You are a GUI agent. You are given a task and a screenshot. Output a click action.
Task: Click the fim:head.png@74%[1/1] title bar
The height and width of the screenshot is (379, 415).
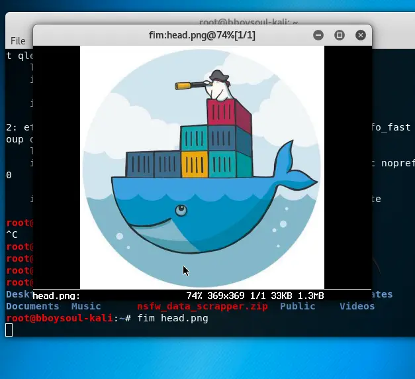click(x=202, y=35)
